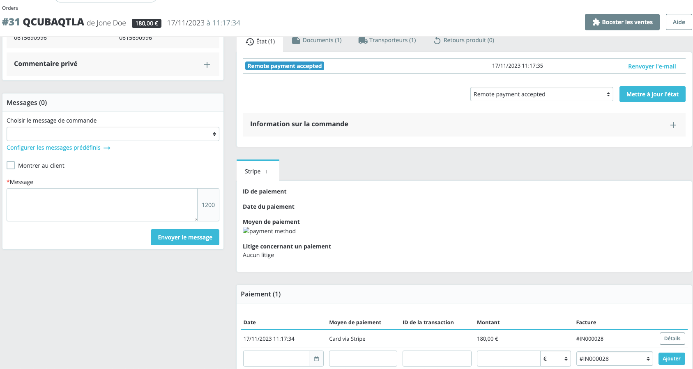Click the status timestamp 17/11/2023 11:17:35
The image size is (693, 369).
tap(518, 66)
